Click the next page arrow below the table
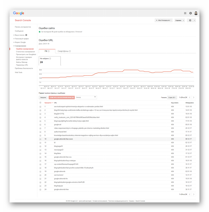209x212 pixels. [194, 194]
